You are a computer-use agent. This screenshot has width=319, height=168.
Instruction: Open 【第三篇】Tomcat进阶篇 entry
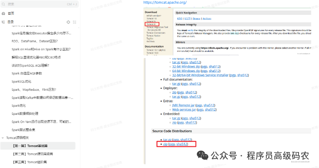click(x=29, y=162)
